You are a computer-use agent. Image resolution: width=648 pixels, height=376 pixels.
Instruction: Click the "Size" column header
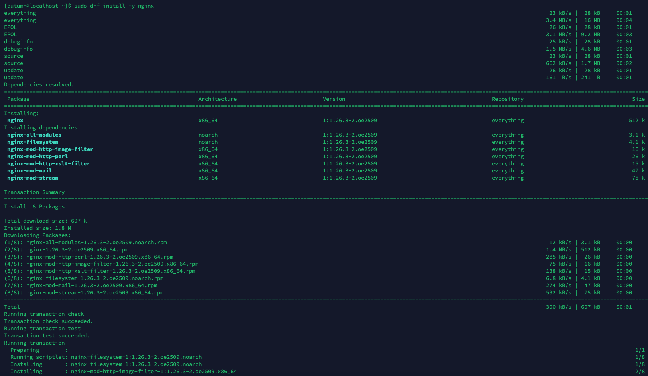tap(638, 99)
